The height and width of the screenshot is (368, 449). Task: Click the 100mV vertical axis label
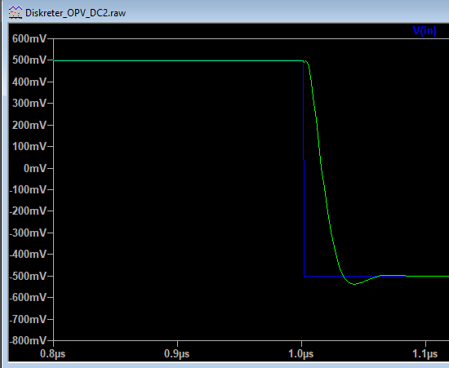pyautogui.click(x=29, y=147)
